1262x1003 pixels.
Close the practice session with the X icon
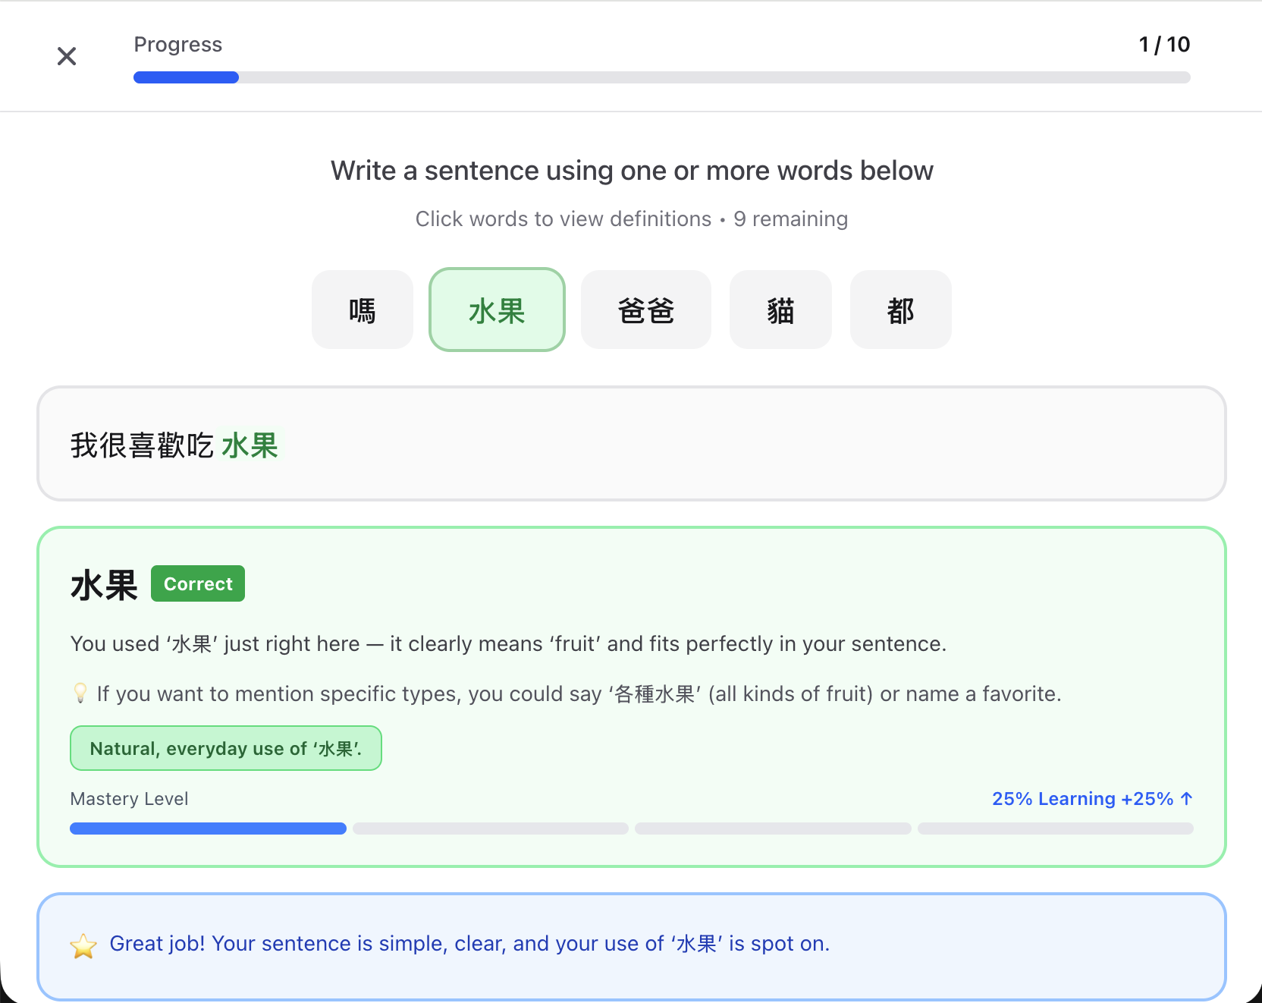[x=67, y=56]
